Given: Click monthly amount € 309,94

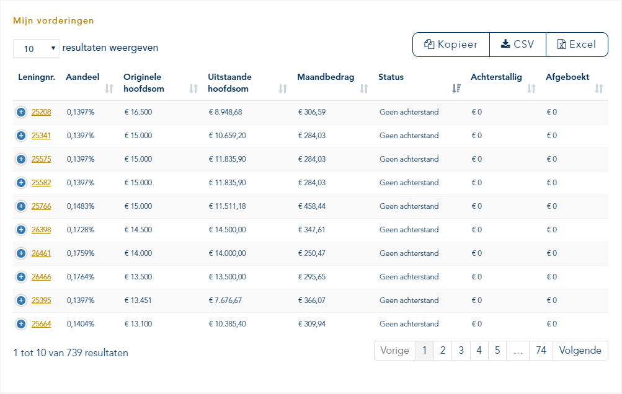Looking at the screenshot, I should click(312, 324).
